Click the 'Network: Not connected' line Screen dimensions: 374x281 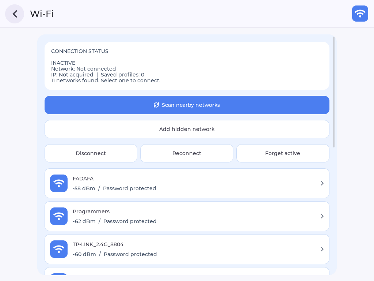(x=84, y=69)
